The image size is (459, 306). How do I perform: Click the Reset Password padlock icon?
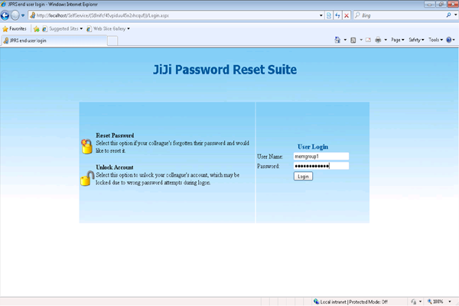(86, 146)
